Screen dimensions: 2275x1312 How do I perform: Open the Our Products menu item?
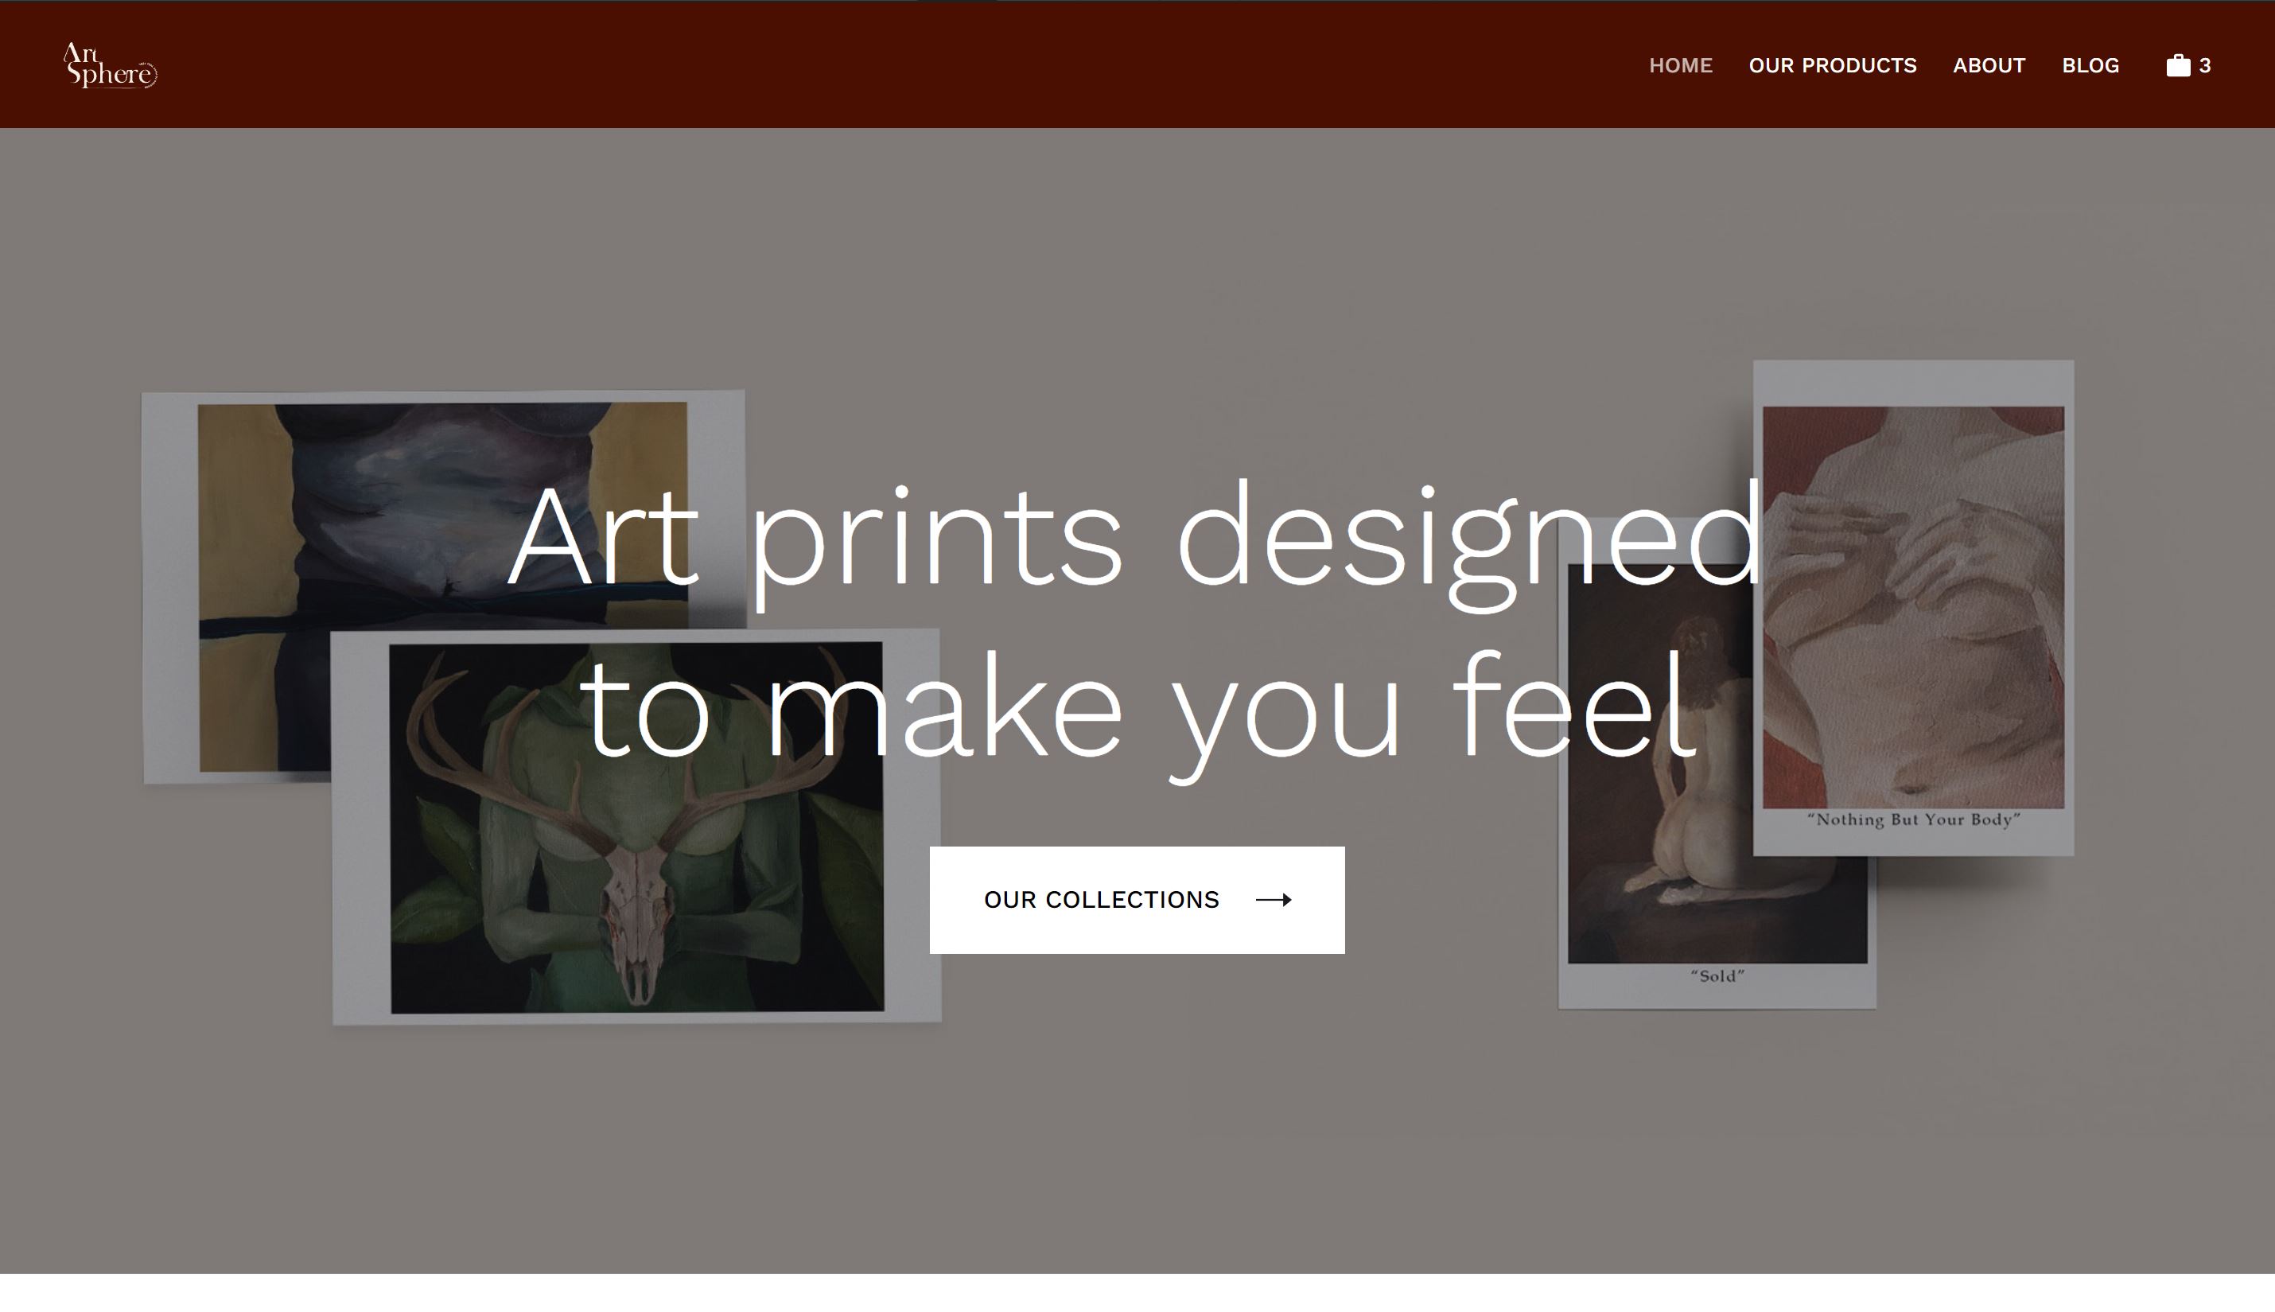click(x=1832, y=66)
